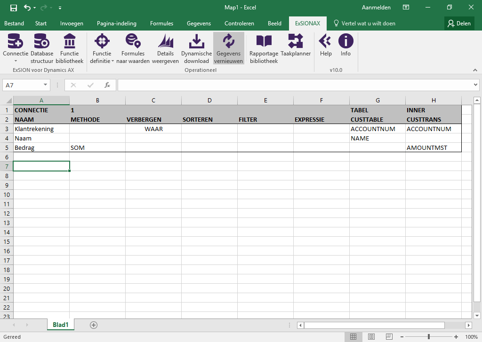Open ExSION Help
The image size is (482, 342).
326,45
